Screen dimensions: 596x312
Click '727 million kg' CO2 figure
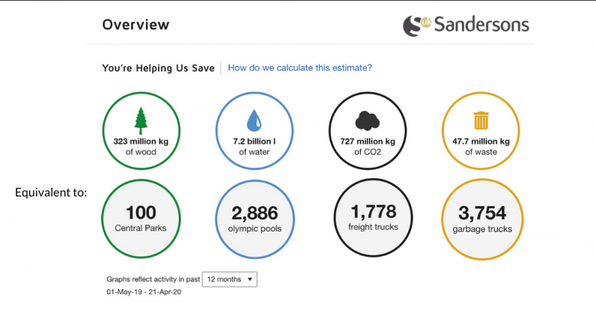click(x=368, y=142)
